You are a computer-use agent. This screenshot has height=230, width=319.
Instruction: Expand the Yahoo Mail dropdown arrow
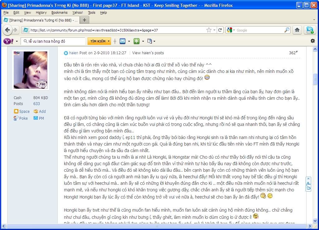coord(129,41)
